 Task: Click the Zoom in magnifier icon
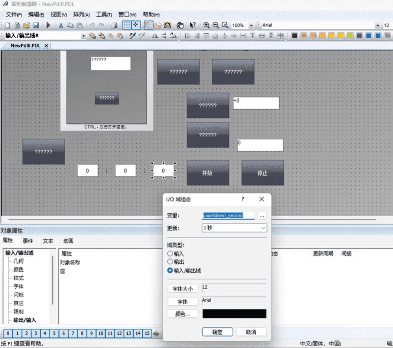point(206,25)
